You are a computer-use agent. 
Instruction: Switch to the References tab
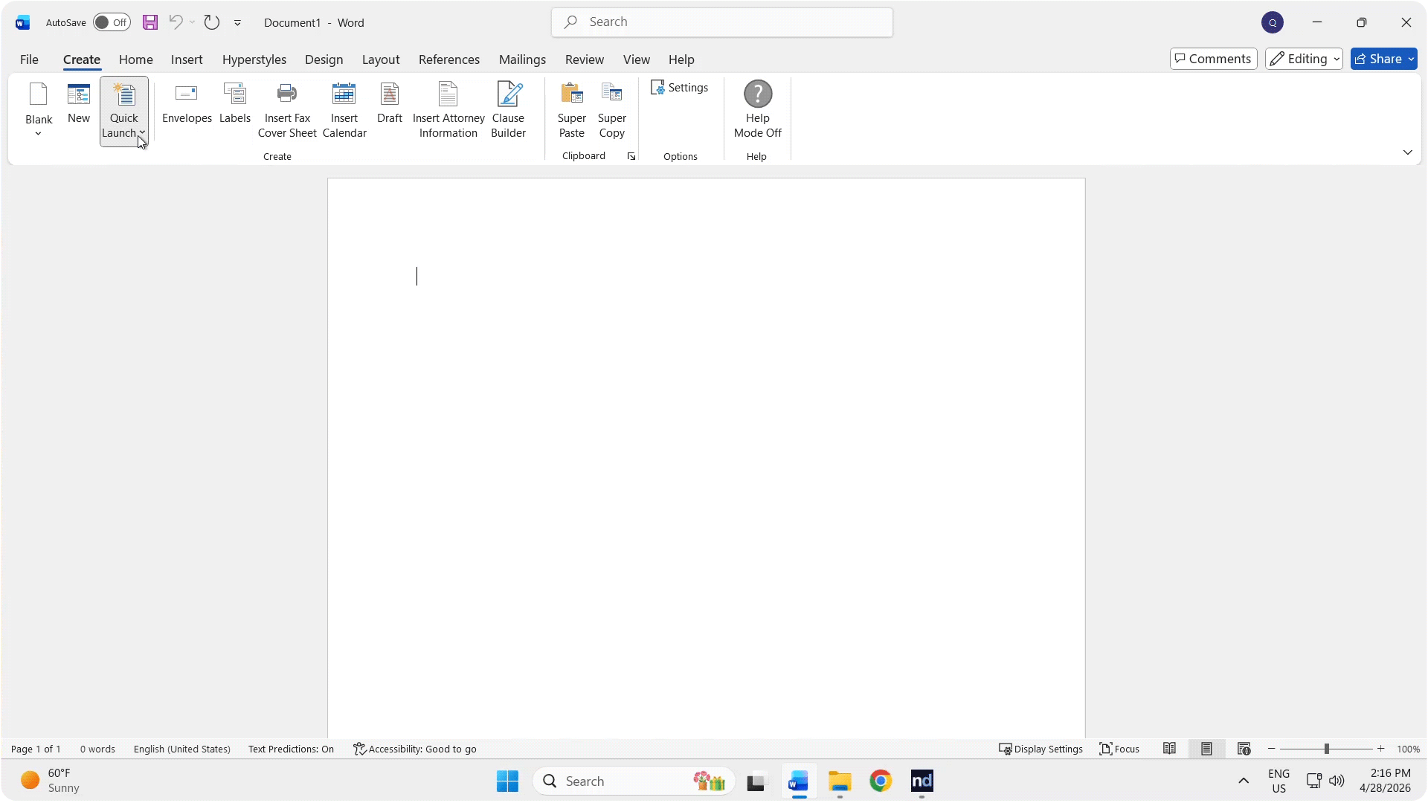tap(449, 59)
